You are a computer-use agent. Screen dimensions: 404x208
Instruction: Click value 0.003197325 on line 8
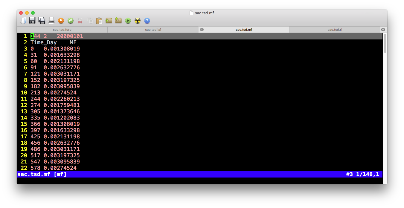[x=62, y=80]
